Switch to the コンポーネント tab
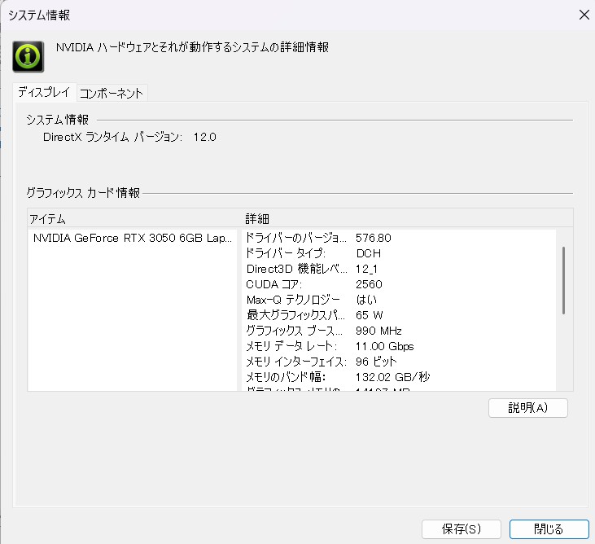 point(112,94)
